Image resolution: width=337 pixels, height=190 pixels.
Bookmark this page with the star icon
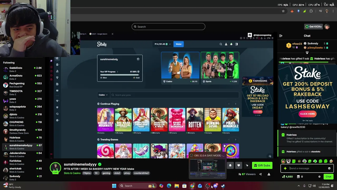click(x=283, y=11)
